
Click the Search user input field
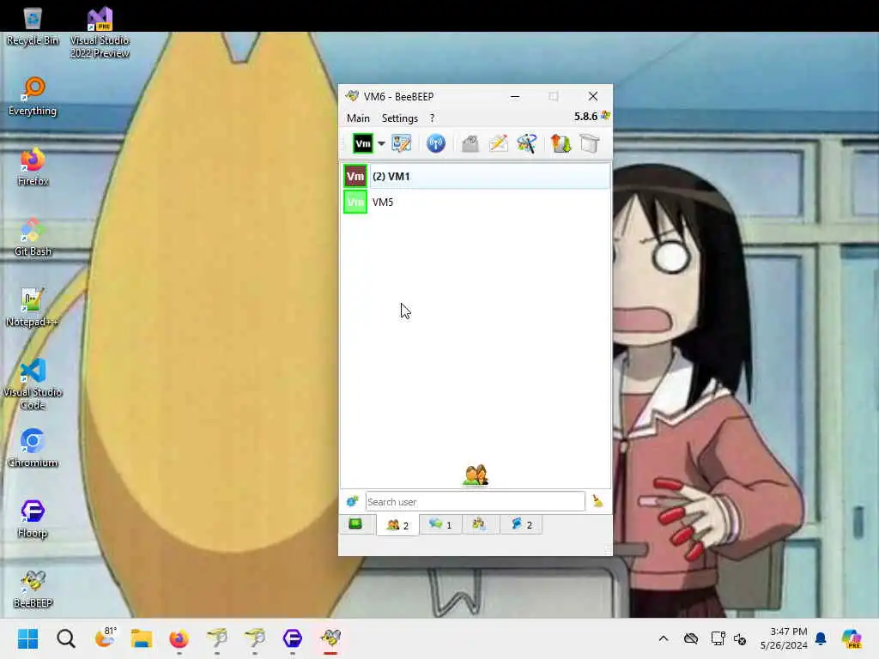tap(475, 501)
